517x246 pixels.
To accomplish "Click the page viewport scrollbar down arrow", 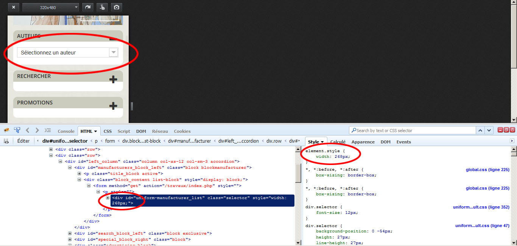I will tap(514, 120).
